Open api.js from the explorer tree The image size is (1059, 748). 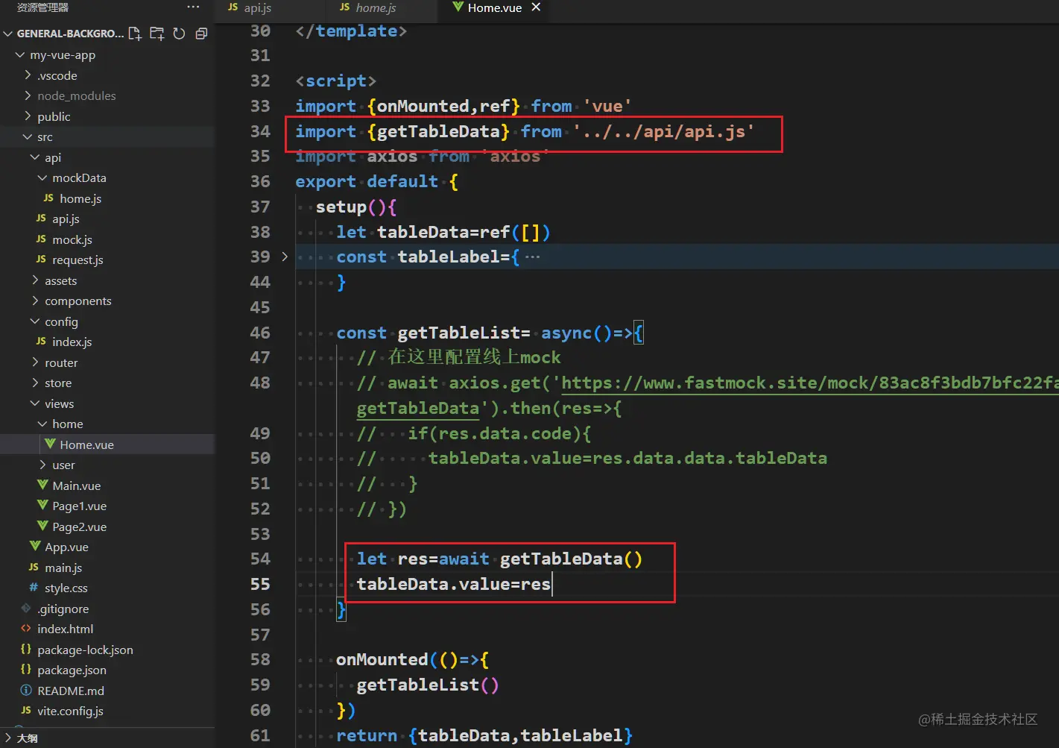[x=66, y=219]
